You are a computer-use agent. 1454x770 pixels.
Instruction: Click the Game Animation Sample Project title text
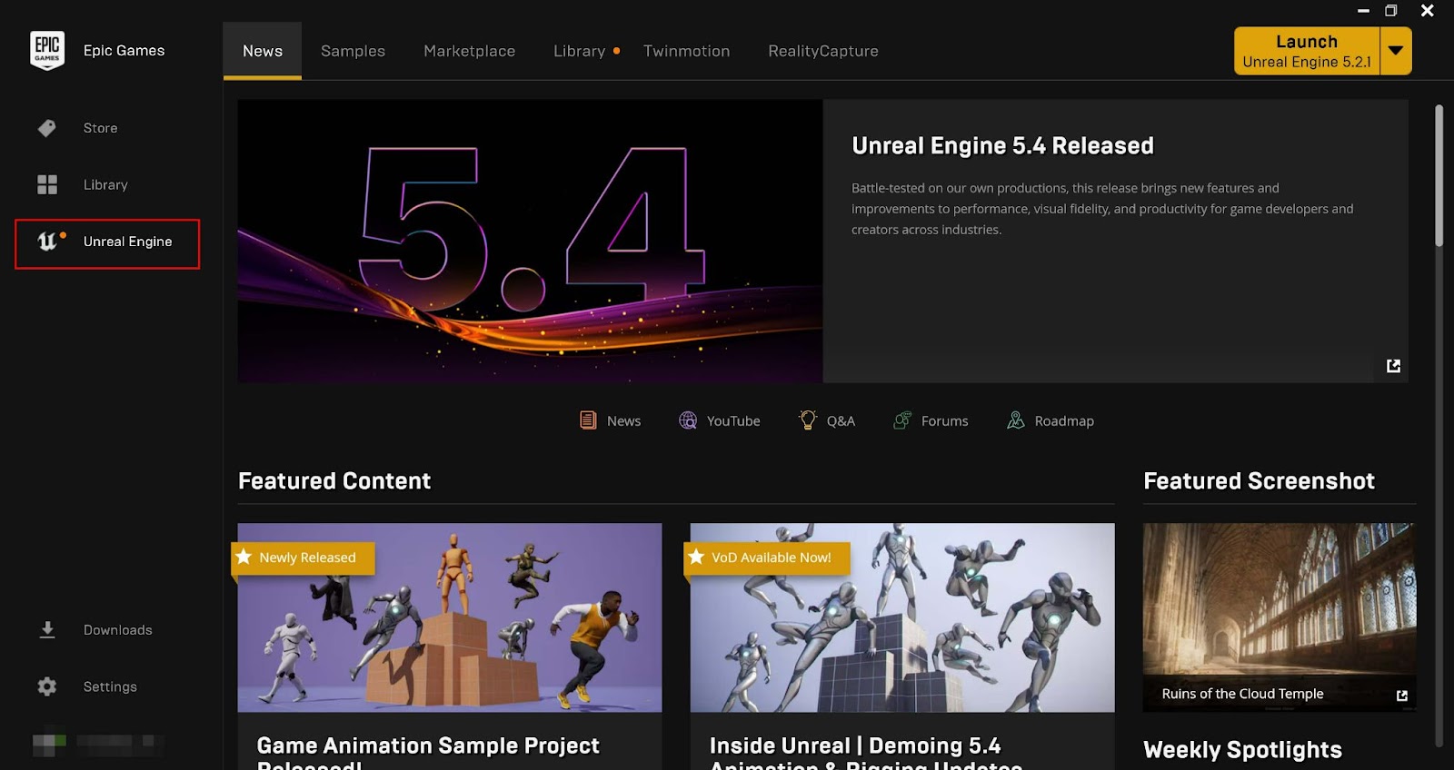428,753
